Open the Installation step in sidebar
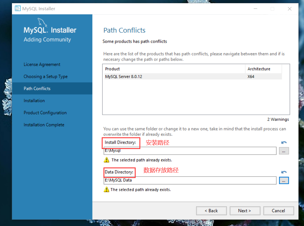The height and width of the screenshot is (226, 304). (34, 101)
